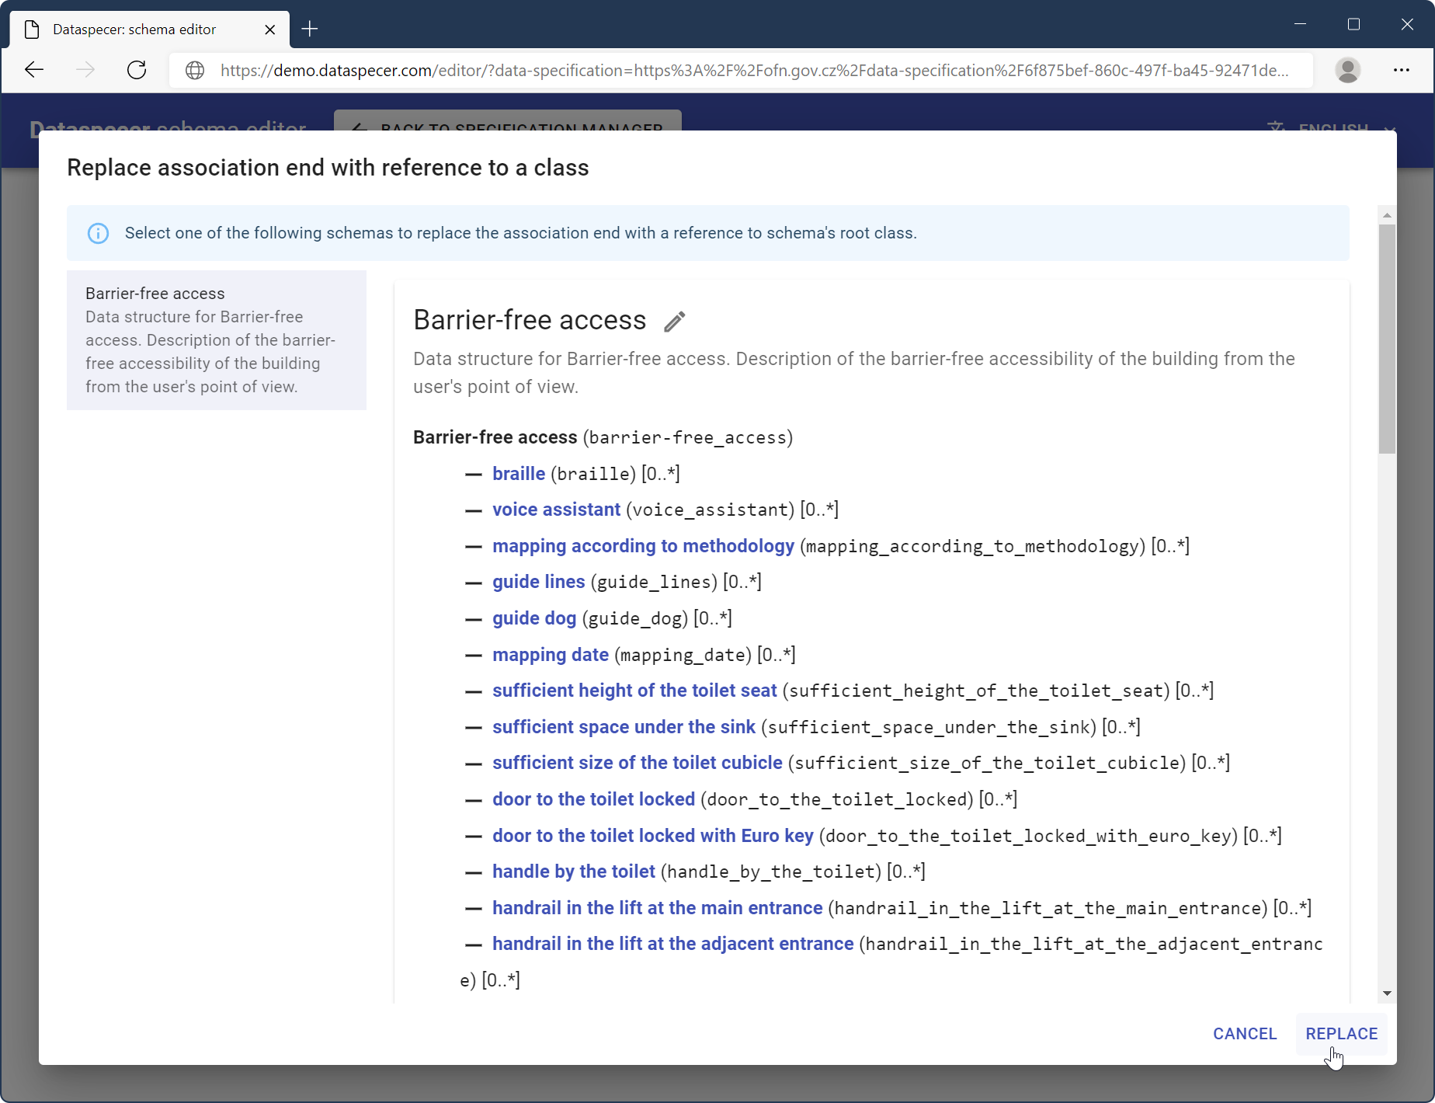Reload the page with the refresh icon
The image size is (1435, 1103).
(x=137, y=70)
